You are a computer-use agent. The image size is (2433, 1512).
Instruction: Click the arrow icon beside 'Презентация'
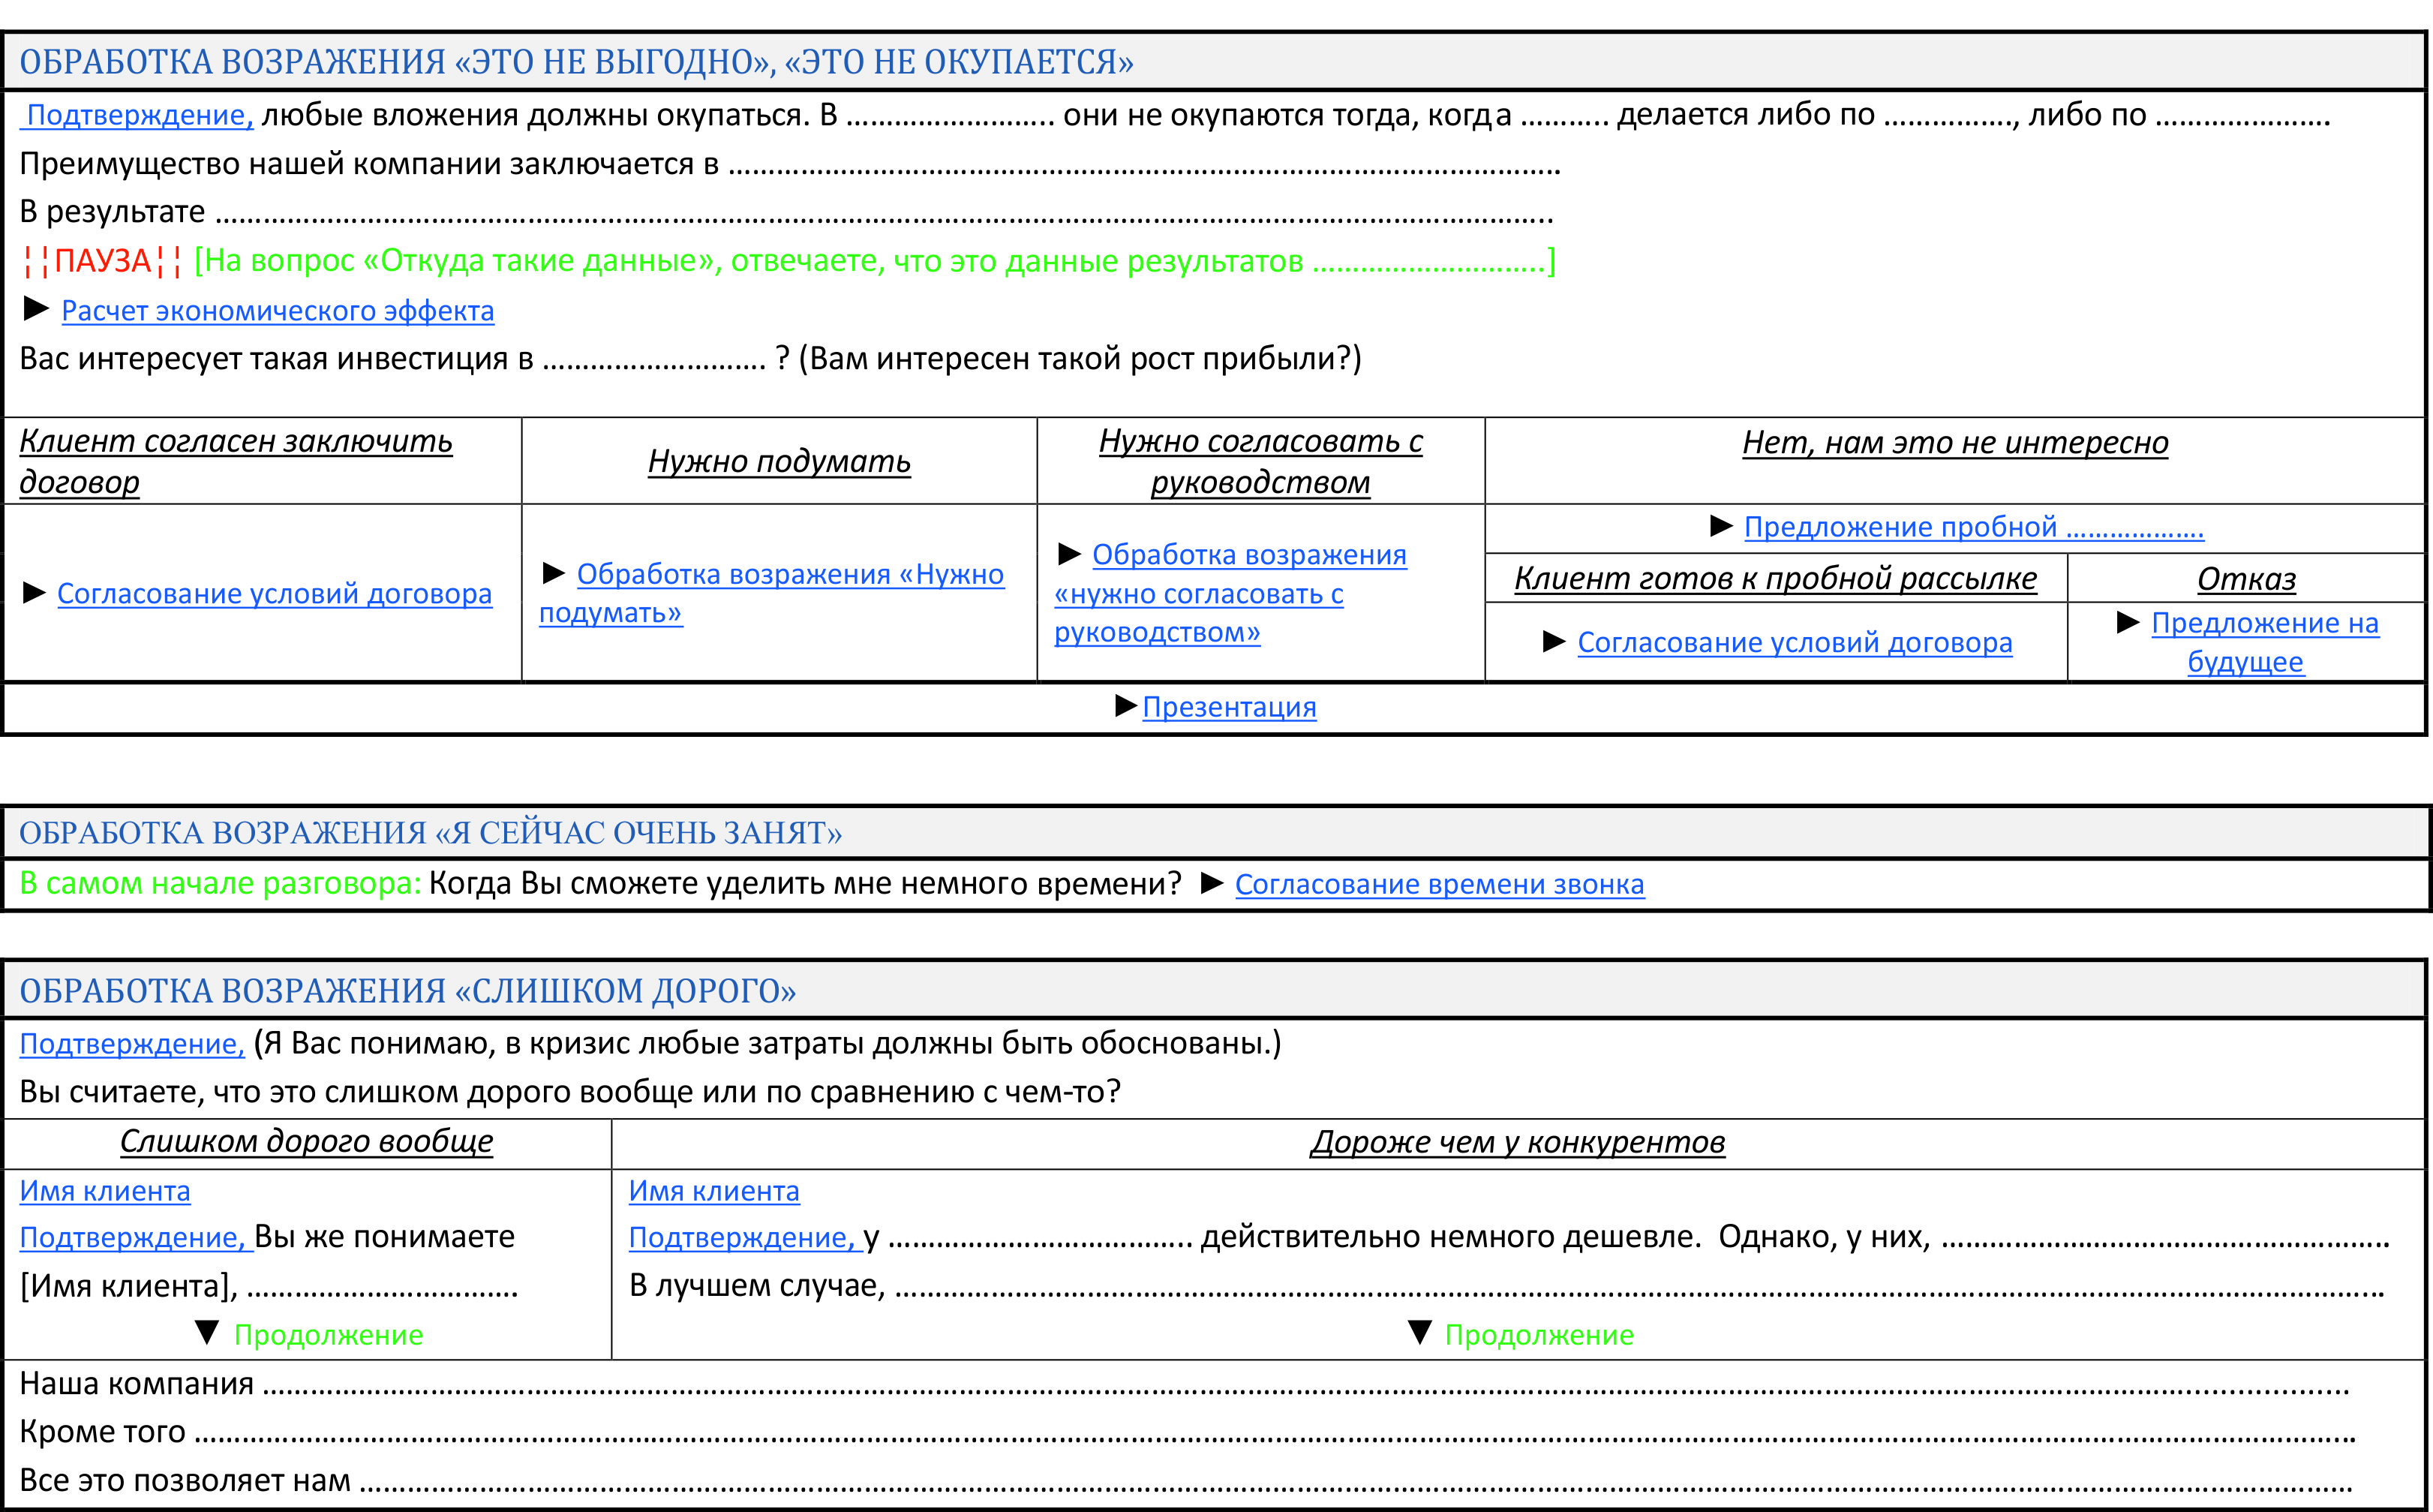[x=1125, y=705]
